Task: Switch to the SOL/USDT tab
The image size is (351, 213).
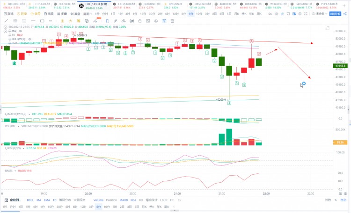Action: tap(65, 6)
